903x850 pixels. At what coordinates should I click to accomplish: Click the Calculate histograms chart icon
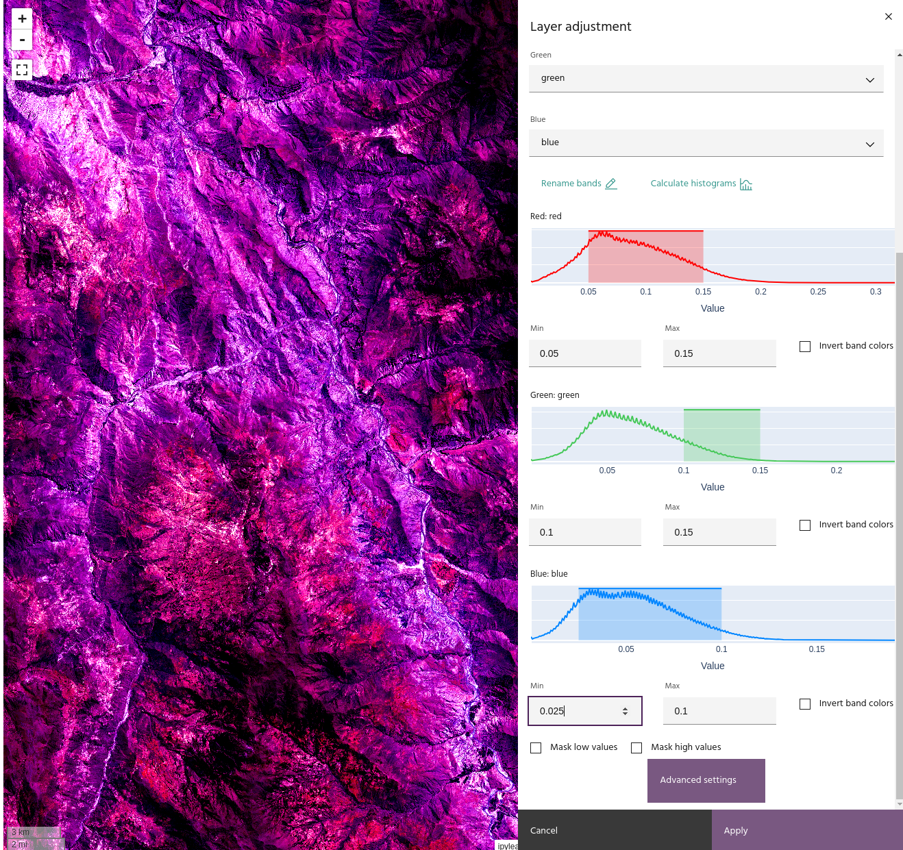click(746, 184)
